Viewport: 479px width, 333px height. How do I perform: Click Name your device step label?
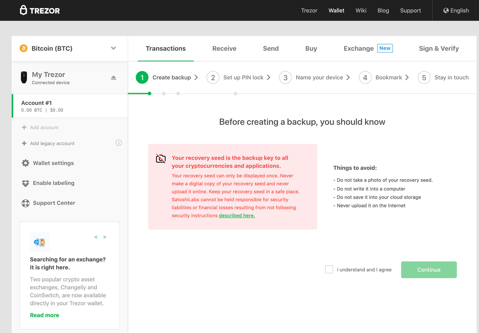pyautogui.click(x=319, y=78)
